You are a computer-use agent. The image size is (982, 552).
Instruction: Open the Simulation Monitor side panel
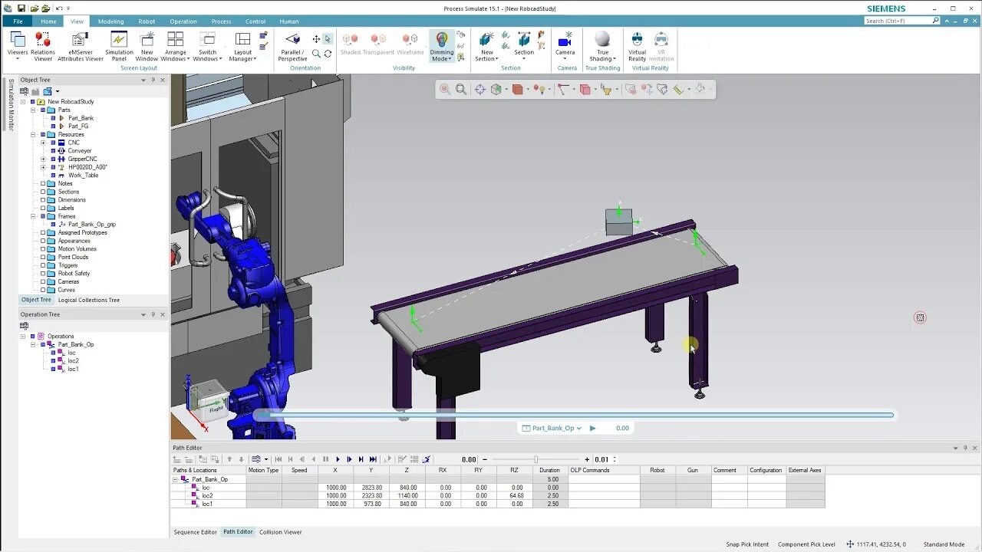tap(11, 104)
